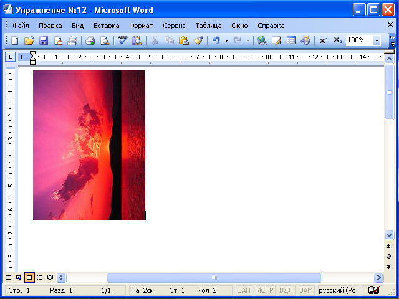Screen dimensions: 399x299
Task: Toggle ЗАМ overtype mode indicator
Action: tap(306, 290)
